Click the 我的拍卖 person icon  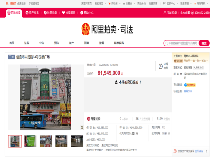point(165,13)
